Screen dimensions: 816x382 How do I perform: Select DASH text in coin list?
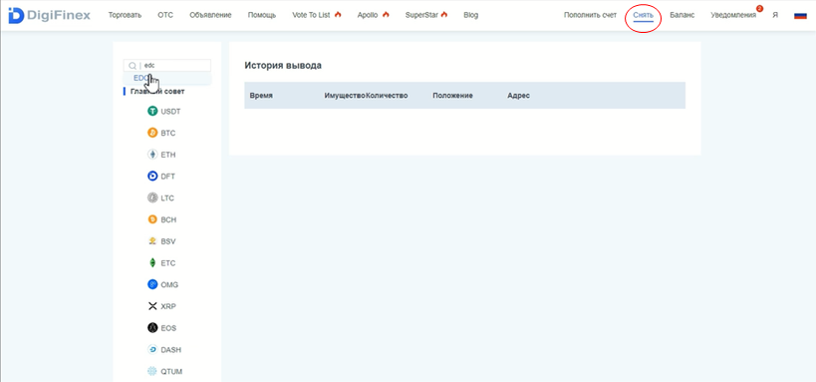[171, 350]
